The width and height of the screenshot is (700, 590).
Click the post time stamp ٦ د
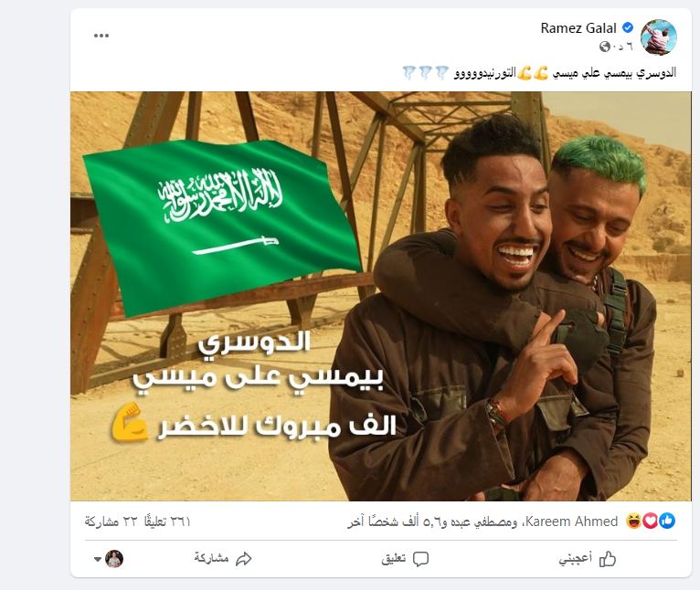[x=622, y=47]
